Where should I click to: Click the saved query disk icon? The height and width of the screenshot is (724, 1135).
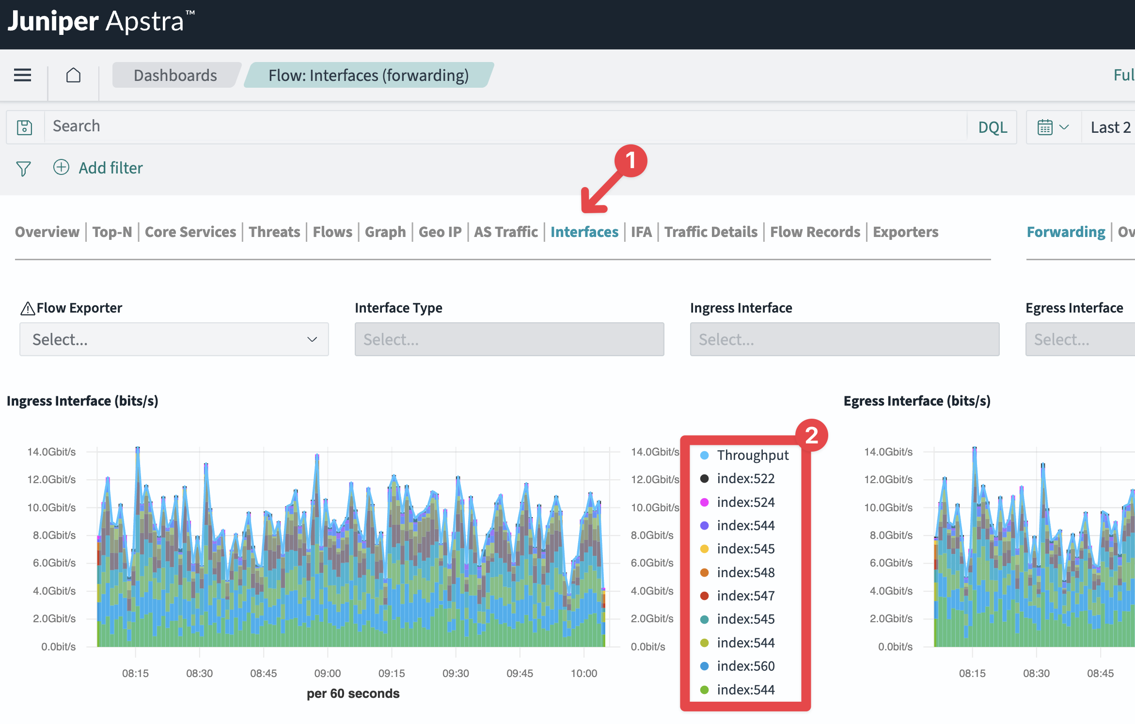(x=25, y=127)
